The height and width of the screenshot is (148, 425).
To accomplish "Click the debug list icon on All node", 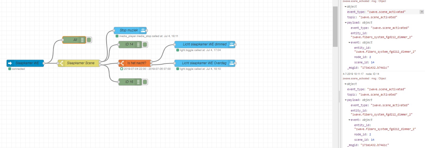I will coord(82,40).
